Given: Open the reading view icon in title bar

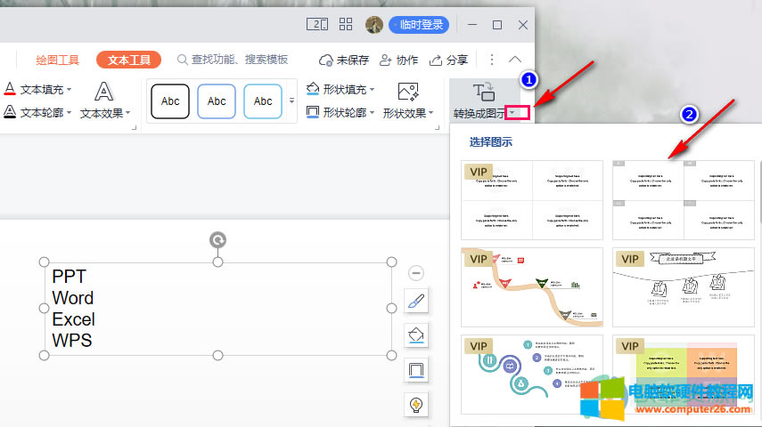Looking at the screenshot, I should pyautogui.click(x=317, y=24).
